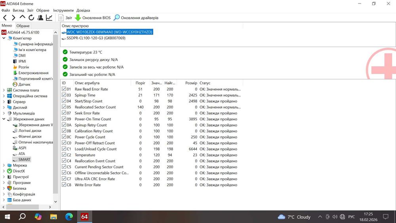The image size is (396, 223).
Task: Open the user icon in the toolbar
Action: (40, 18)
